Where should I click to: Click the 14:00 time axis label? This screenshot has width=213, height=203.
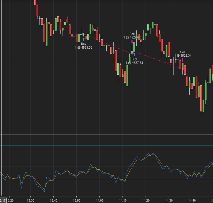coord(99,200)
